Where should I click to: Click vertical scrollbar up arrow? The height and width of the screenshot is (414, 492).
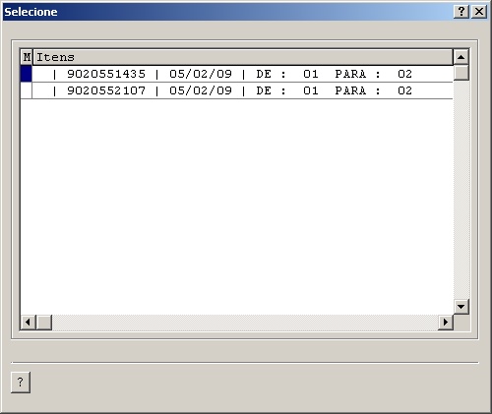tap(461, 57)
